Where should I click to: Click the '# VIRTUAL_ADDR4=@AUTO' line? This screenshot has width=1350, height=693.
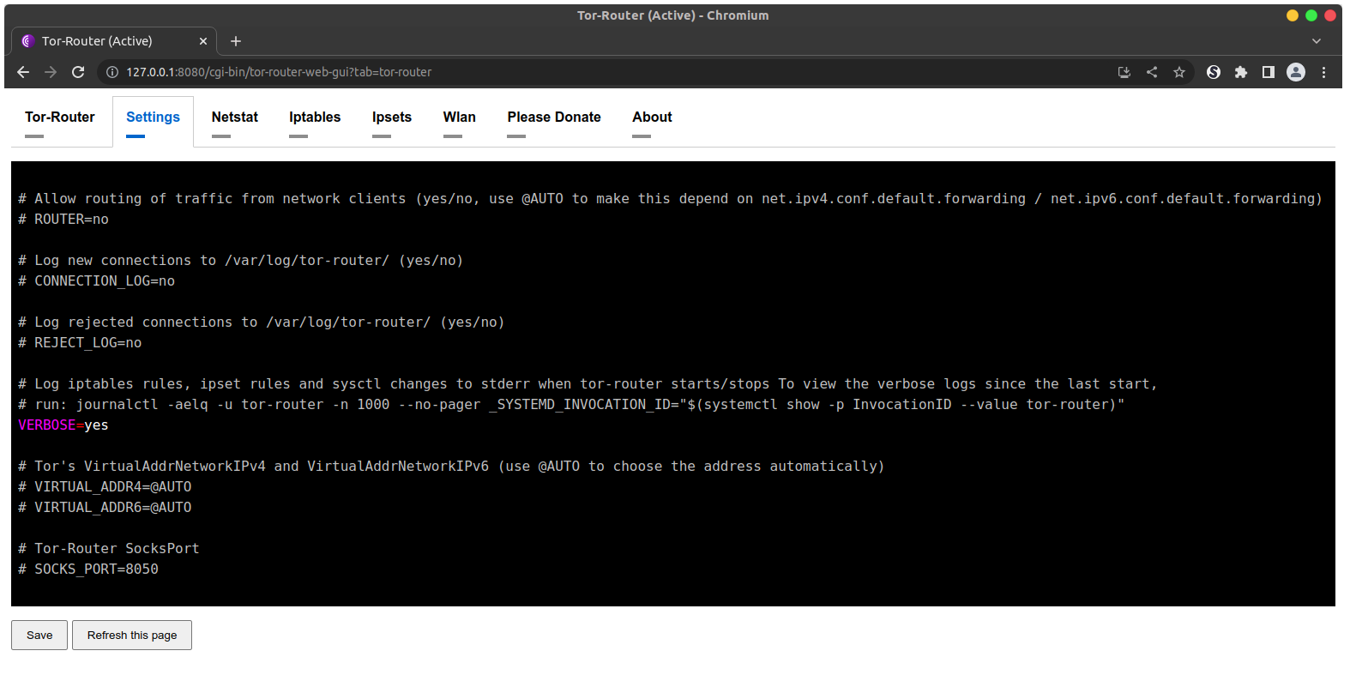point(105,487)
